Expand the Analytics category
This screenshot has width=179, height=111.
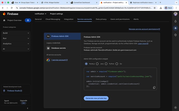click(x=15, y=44)
